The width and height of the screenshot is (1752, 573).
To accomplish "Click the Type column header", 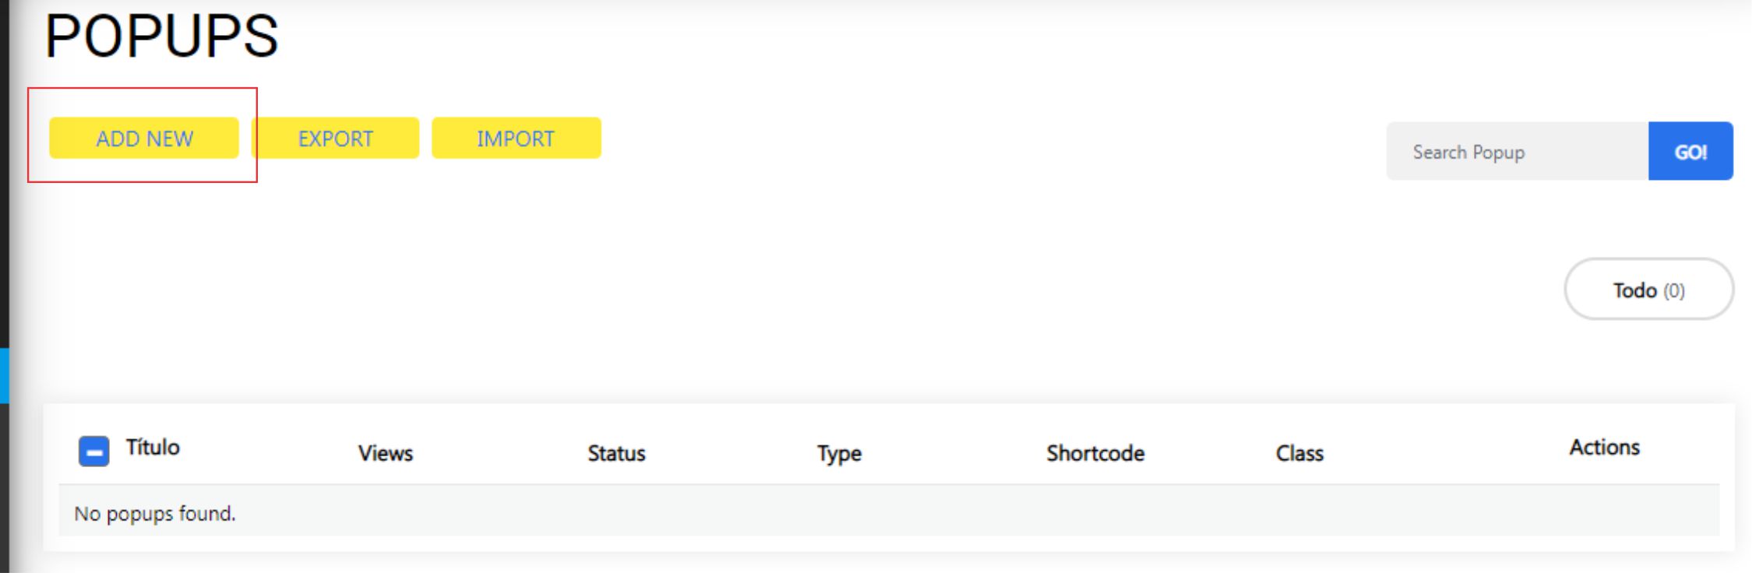I will [x=839, y=453].
